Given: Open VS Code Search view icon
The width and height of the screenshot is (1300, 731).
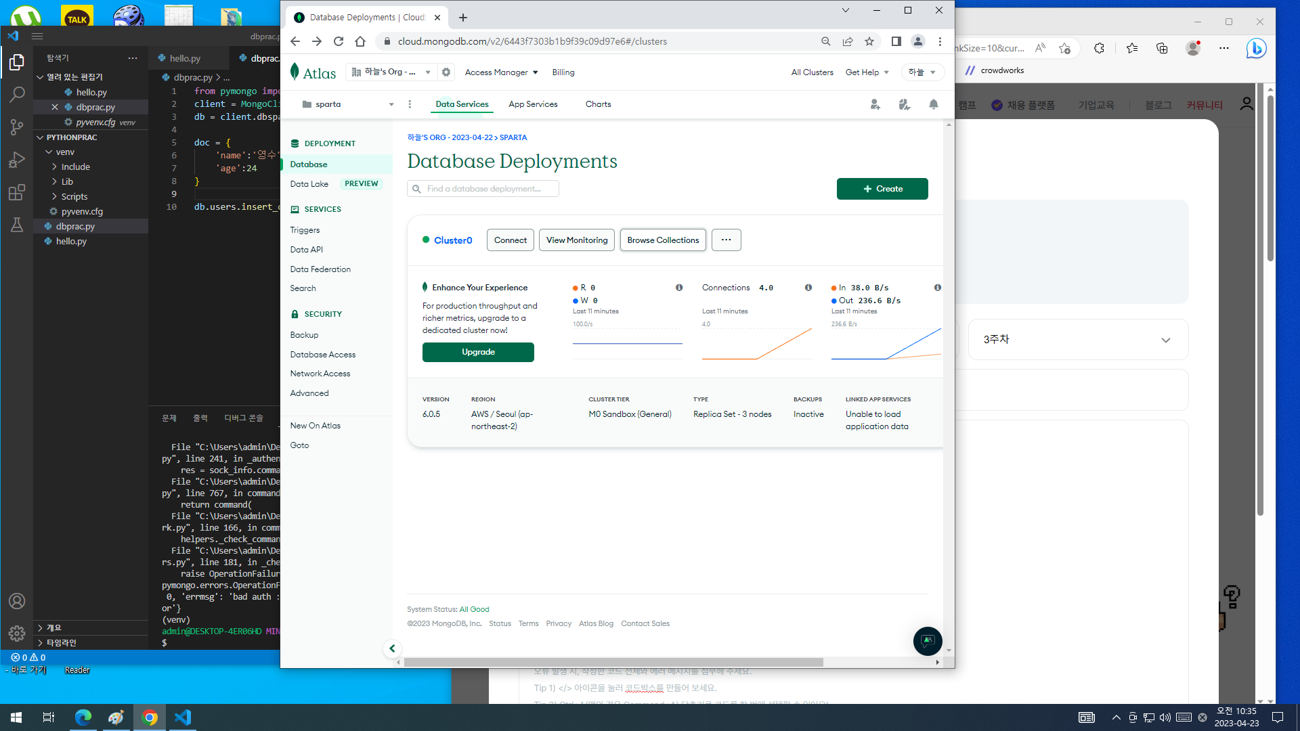Looking at the screenshot, I should (17, 95).
